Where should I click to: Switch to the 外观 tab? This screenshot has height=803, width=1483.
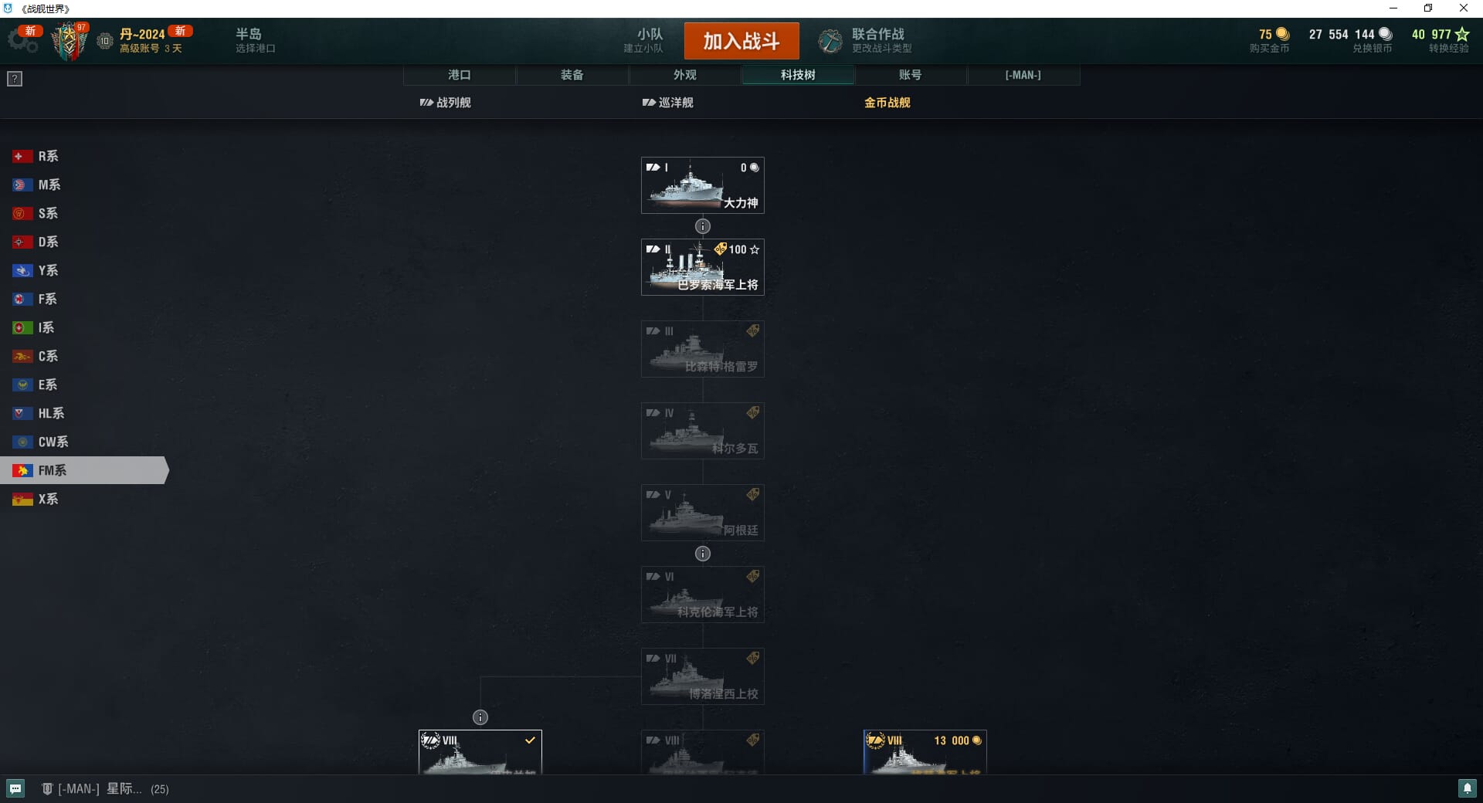pos(685,75)
